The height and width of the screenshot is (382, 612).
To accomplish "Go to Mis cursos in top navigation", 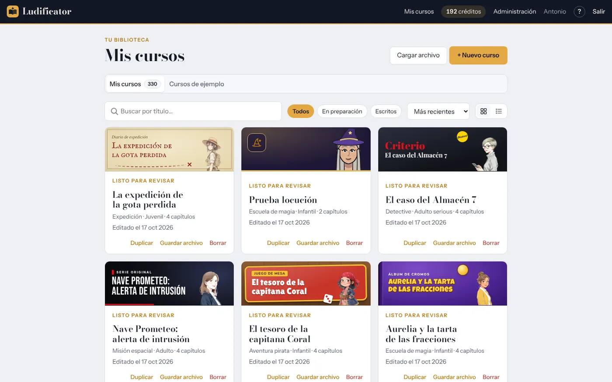I will (x=419, y=11).
